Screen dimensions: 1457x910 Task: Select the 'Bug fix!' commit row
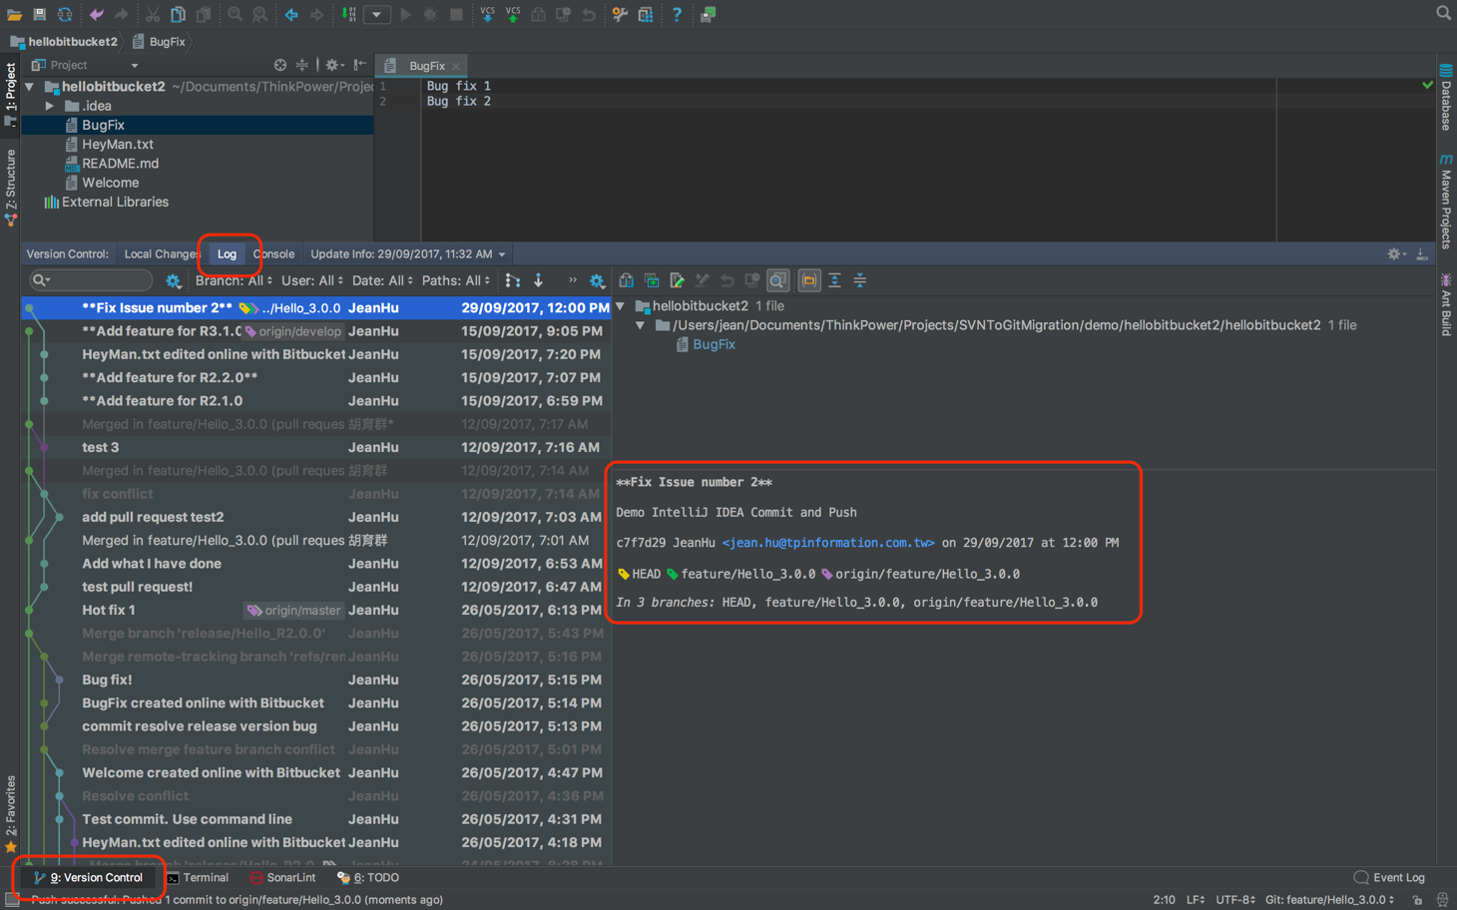[x=315, y=680]
